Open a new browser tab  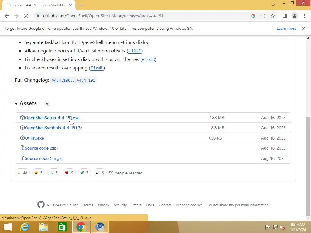tap(82, 5)
